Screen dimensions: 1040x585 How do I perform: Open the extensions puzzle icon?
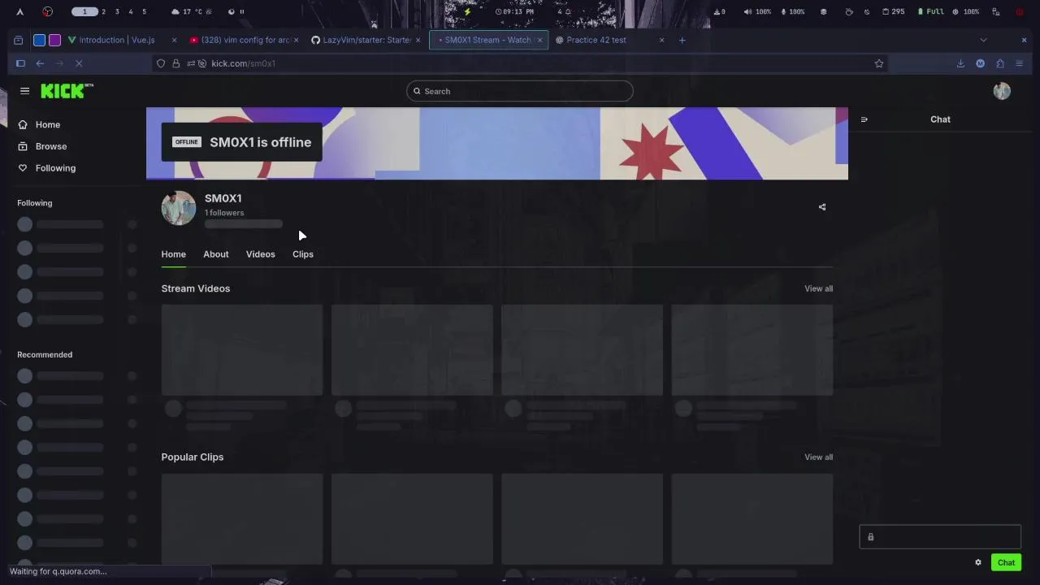[x=1000, y=63]
